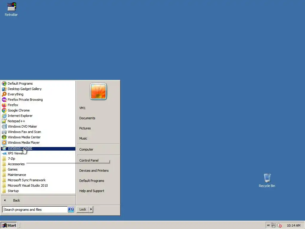Image resolution: width=305 pixels, height=229 pixels.
Task: Open Pictures from the Start menu
Action: pyautogui.click(x=98, y=128)
